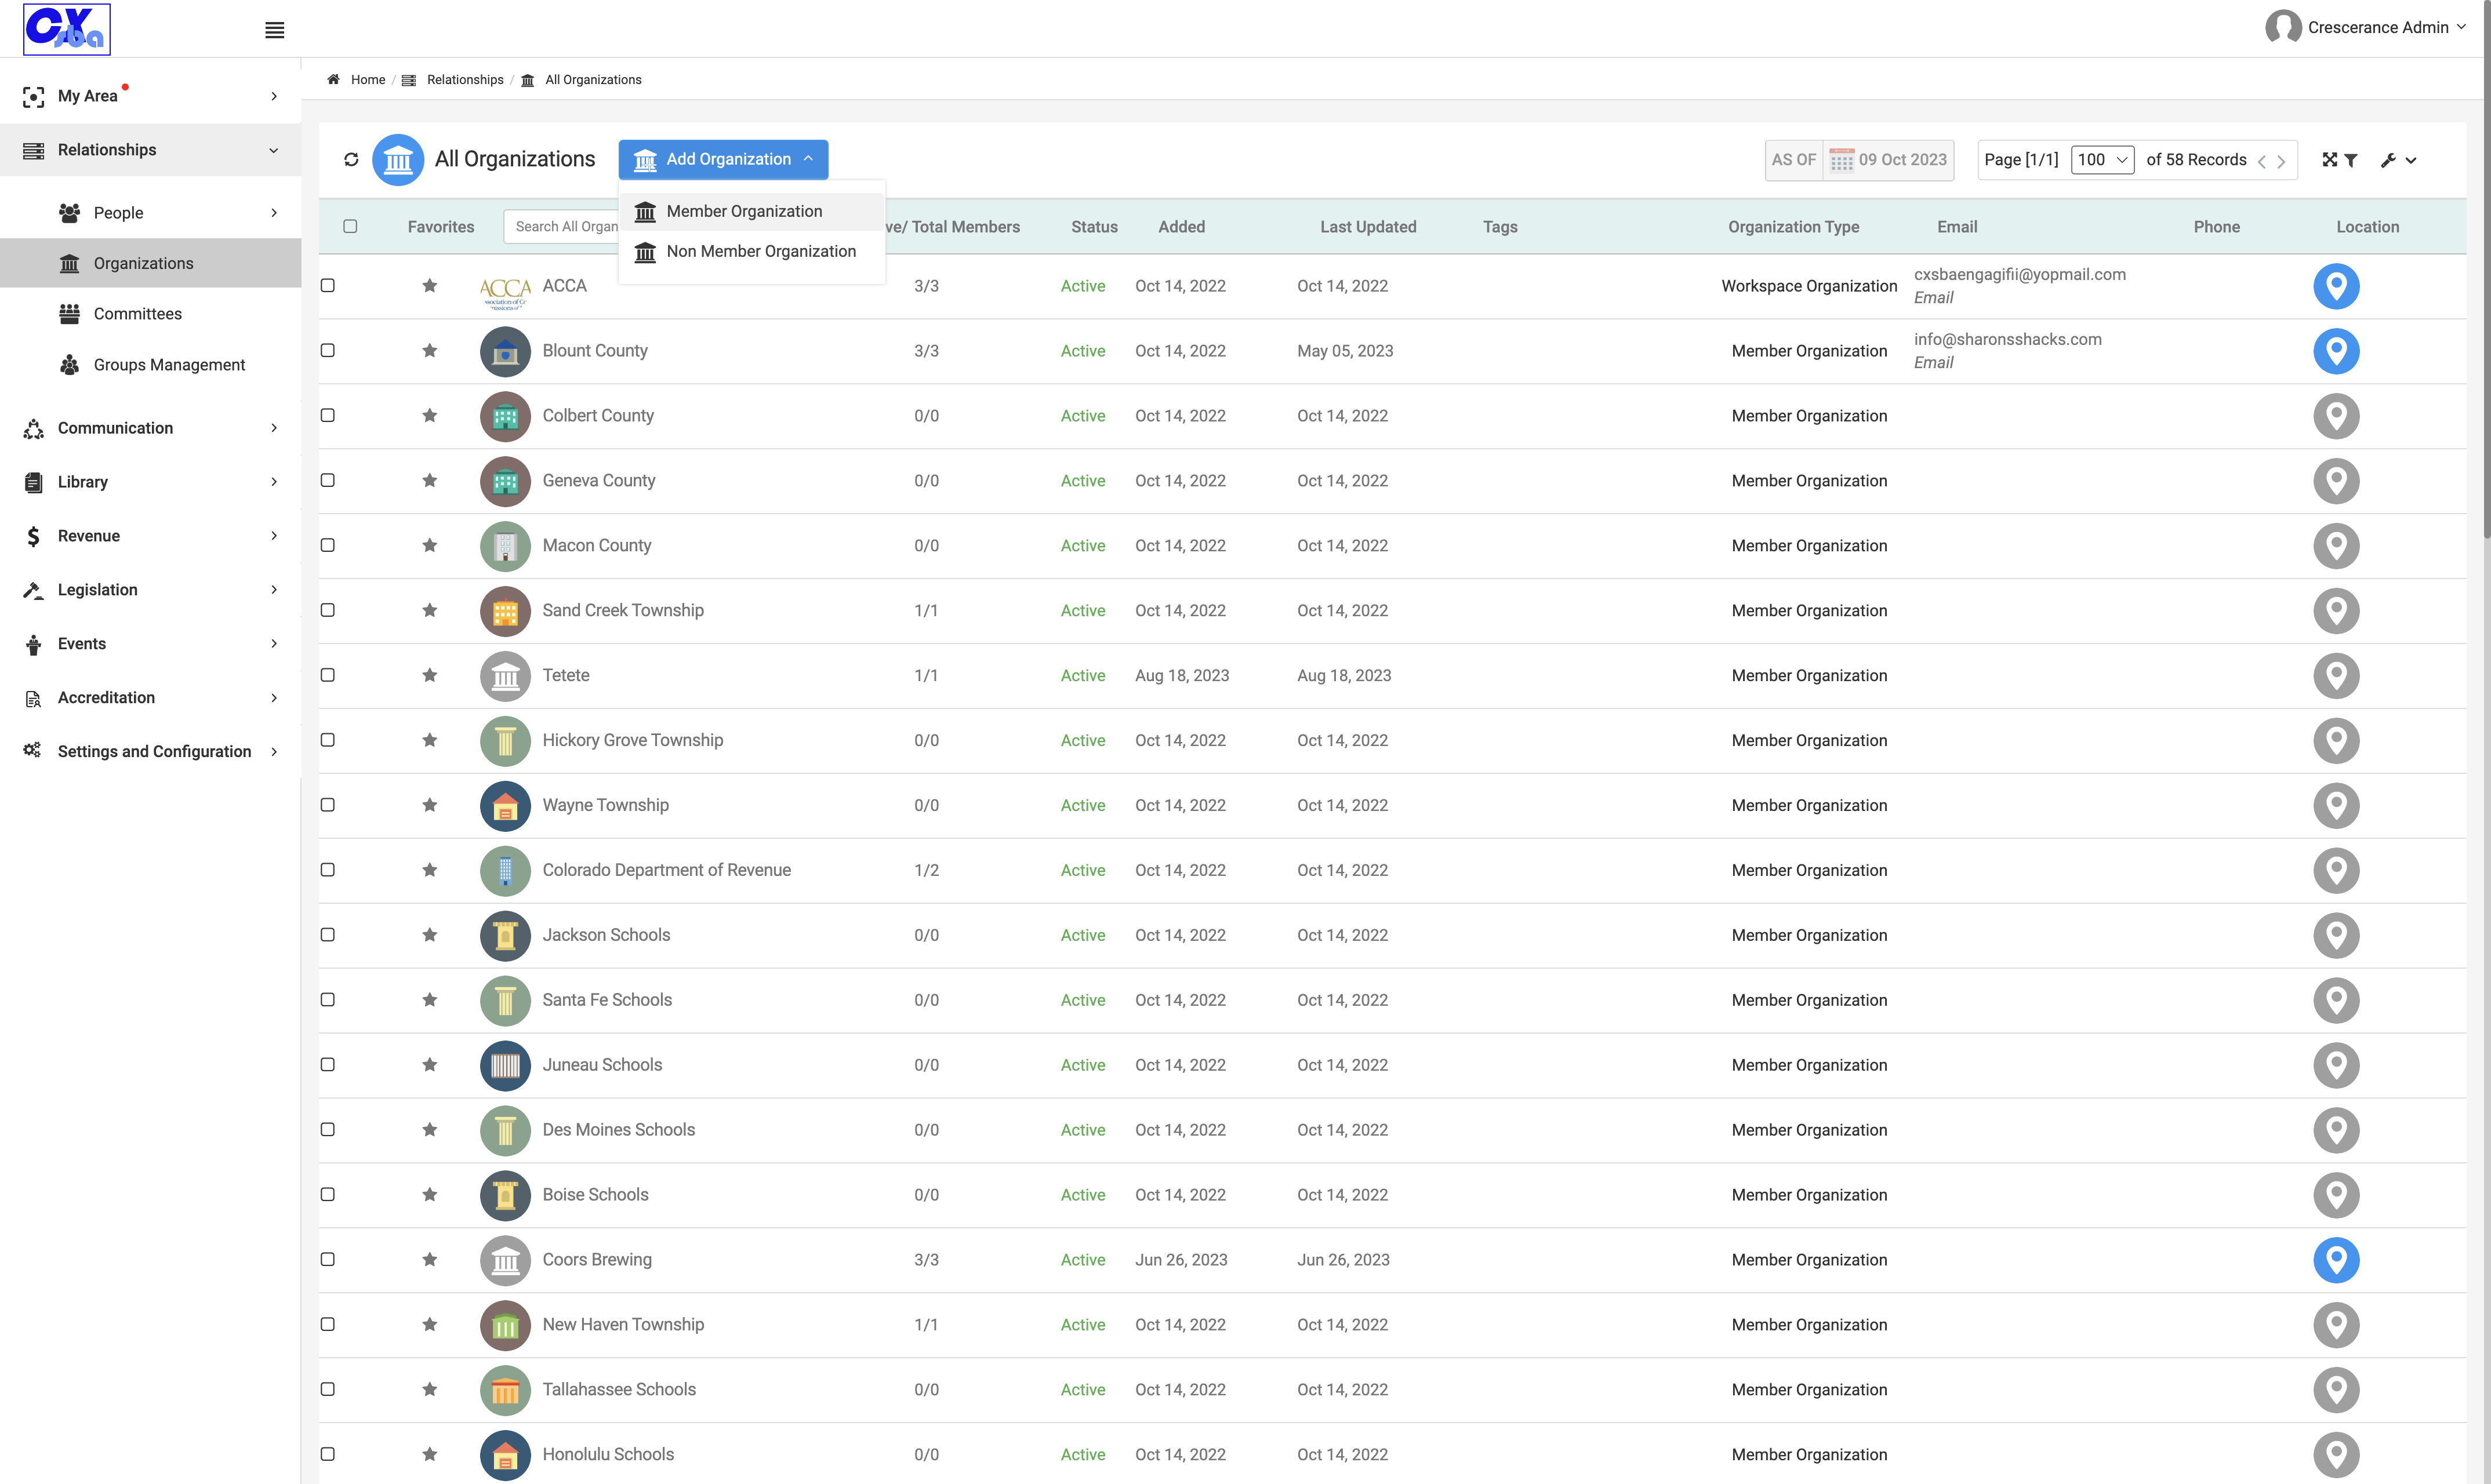
Task: Favorite Blount County with its star
Action: pyautogui.click(x=430, y=350)
